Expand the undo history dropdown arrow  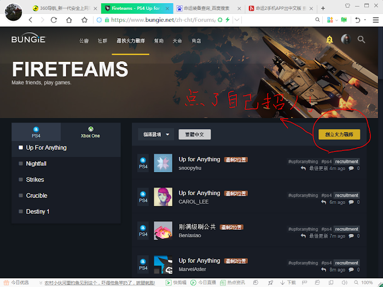365,20
